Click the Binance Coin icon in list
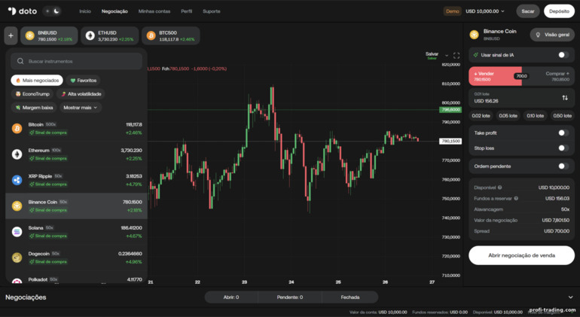The image size is (580, 317). coord(17,206)
